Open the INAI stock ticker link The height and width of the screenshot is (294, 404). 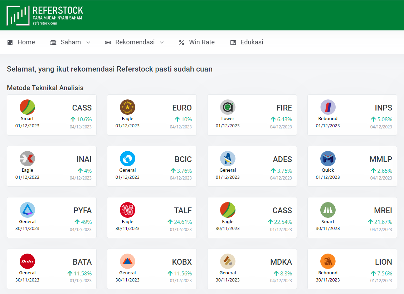pos(84,160)
